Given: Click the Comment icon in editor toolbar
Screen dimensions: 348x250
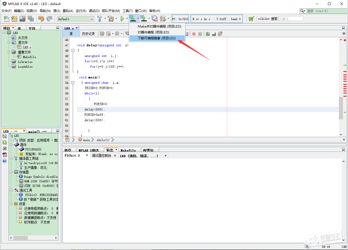Looking at the screenshot, I should [208, 34].
